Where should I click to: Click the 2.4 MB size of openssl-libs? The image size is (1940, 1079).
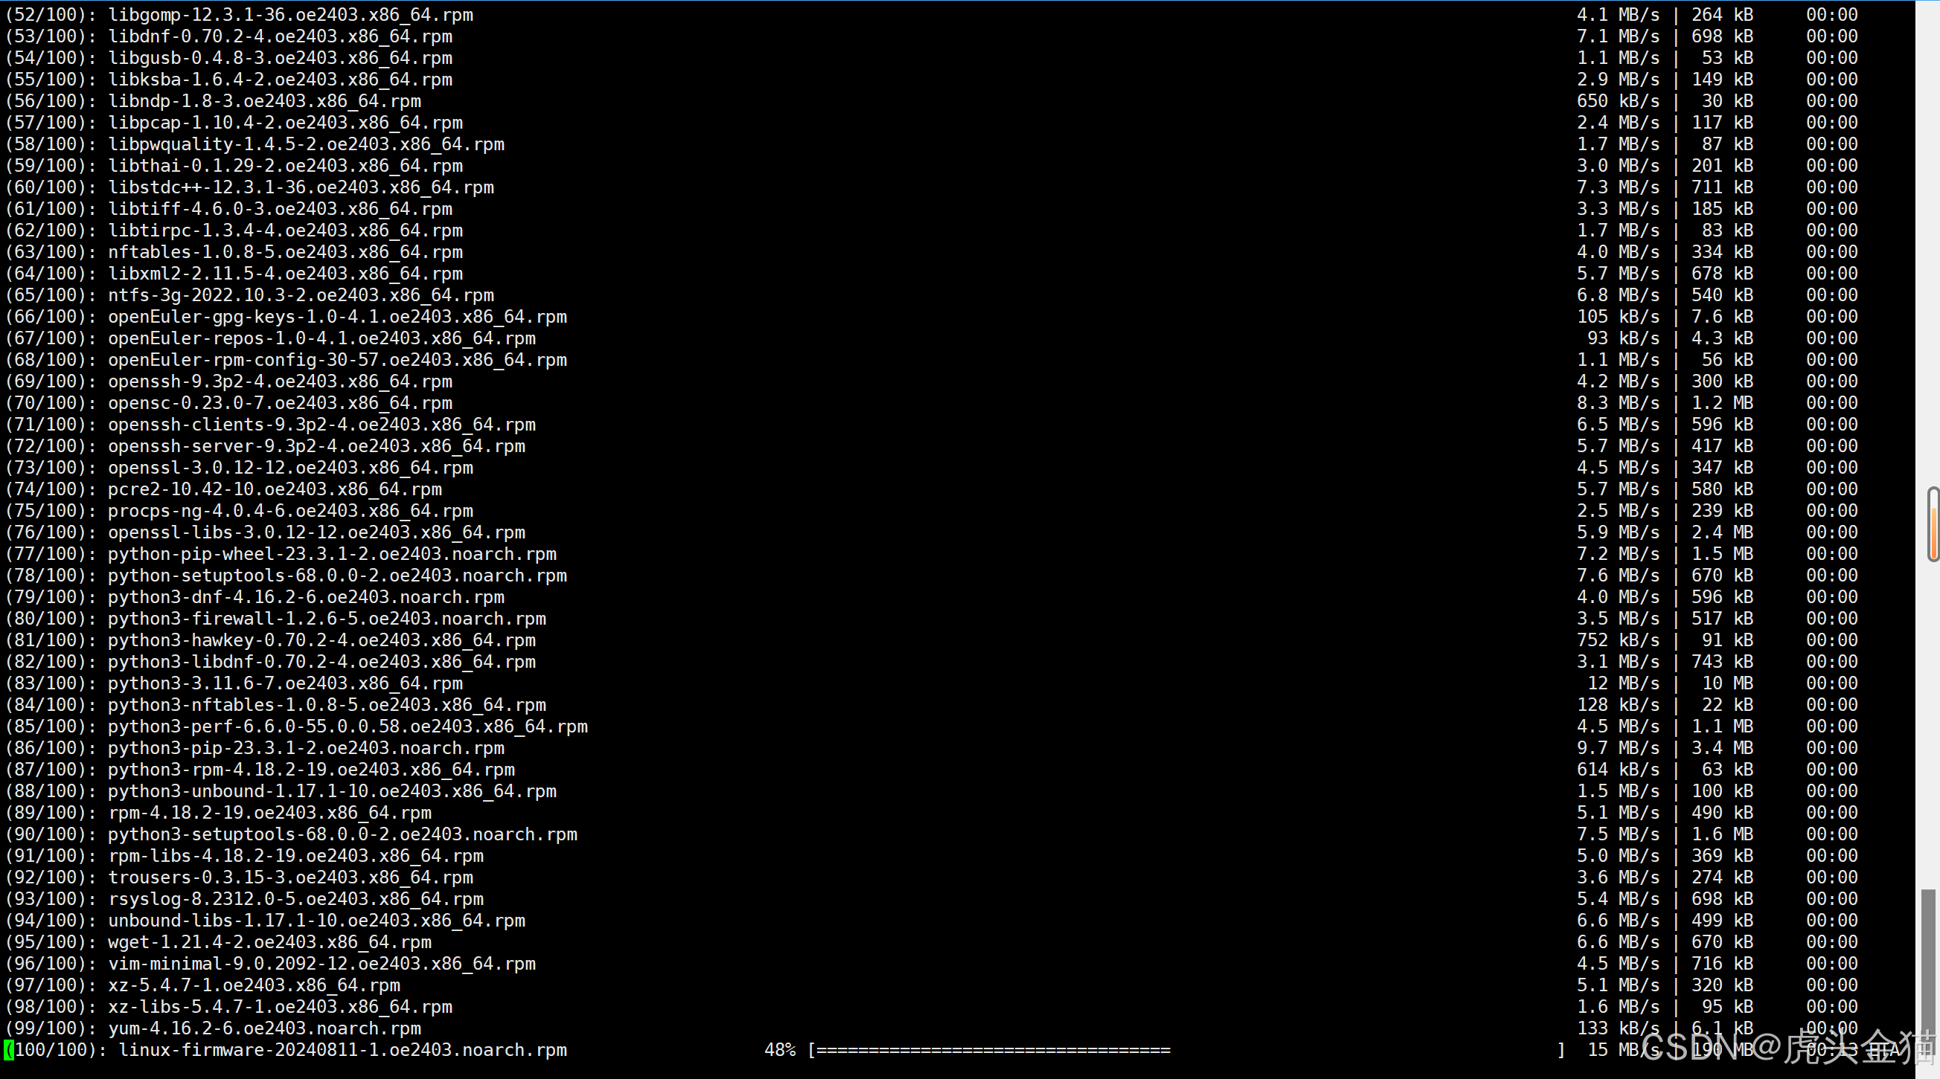tap(1722, 532)
